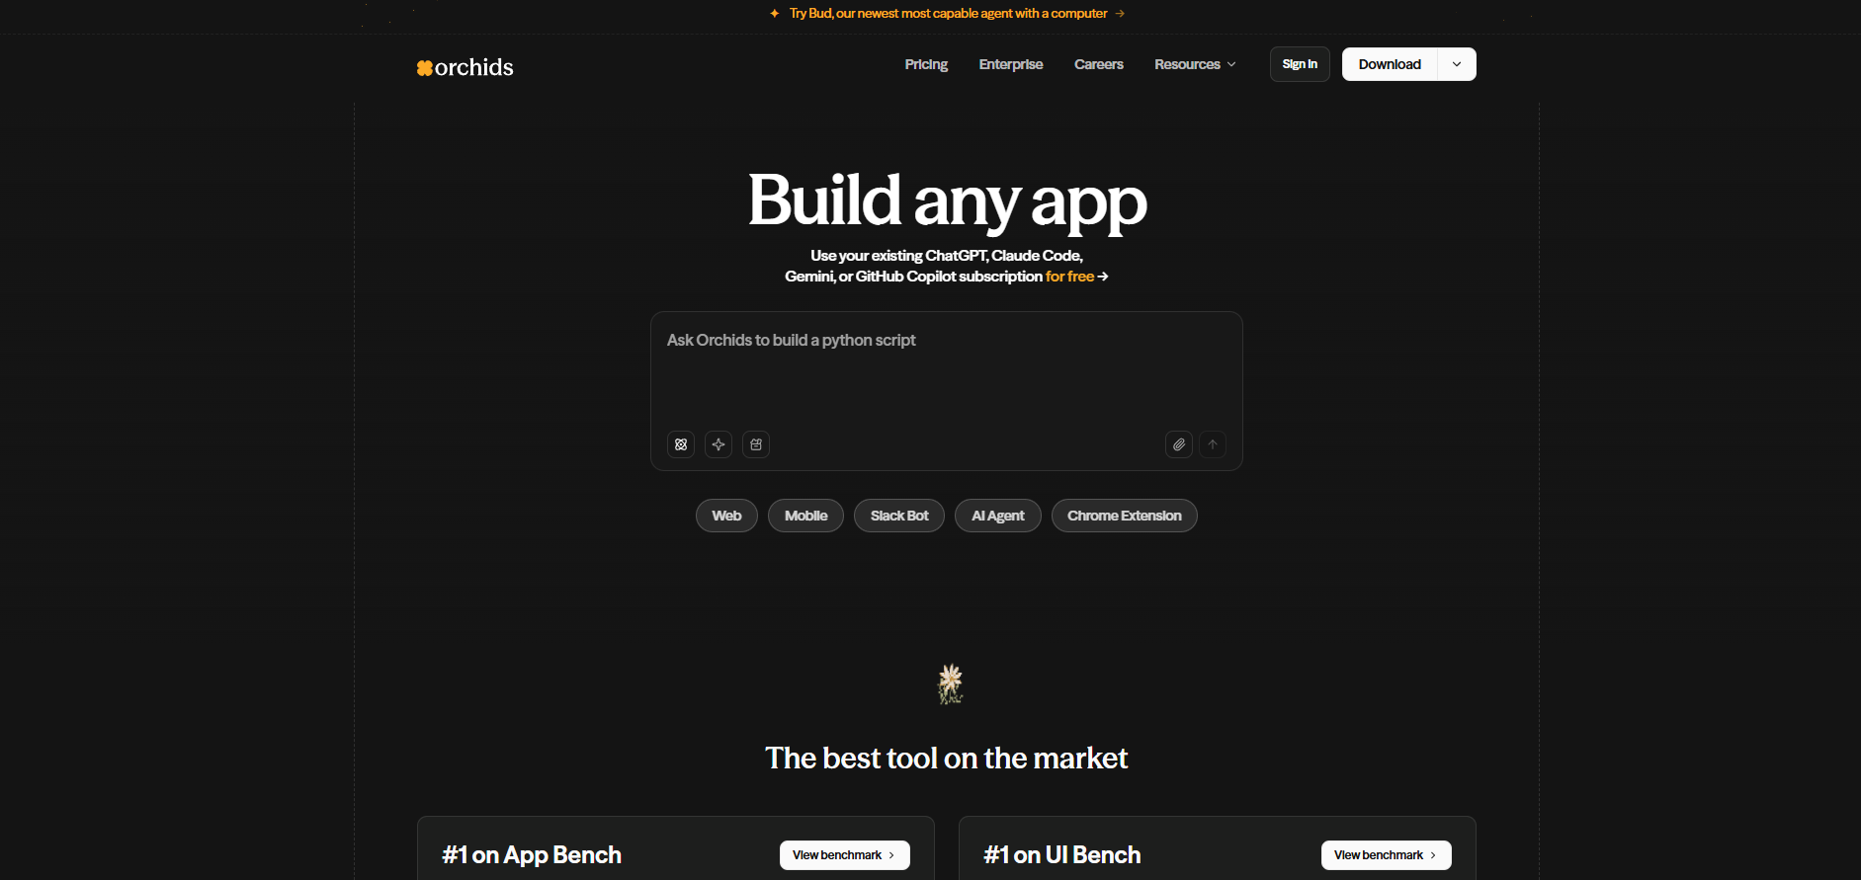Image resolution: width=1861 pixels, height=880 pixels.
Task: Open the Download options chevron dropdown
Action: (1457, 64)
